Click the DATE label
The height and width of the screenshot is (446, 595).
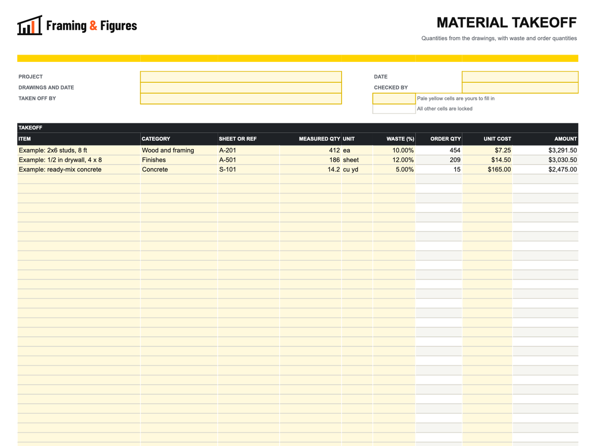pos(381,77)
